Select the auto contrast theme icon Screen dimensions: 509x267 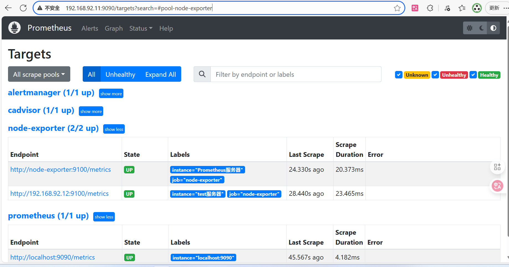(x=494, y=28)
